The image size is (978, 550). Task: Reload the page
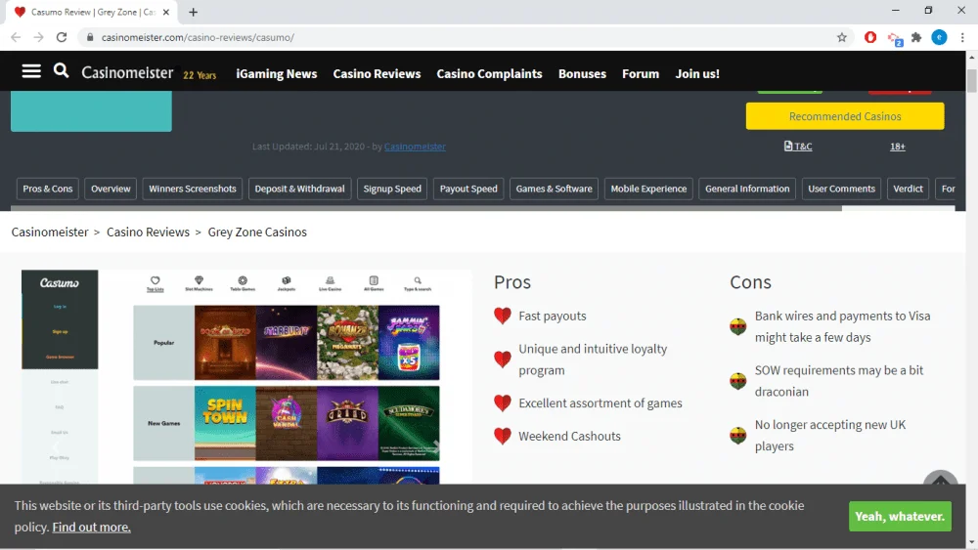point(61,37)
